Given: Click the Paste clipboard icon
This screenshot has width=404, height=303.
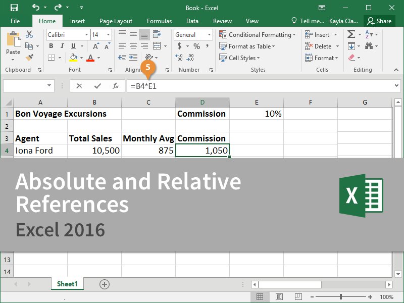Looking at the screenshot, I should (x=14, y=40).
